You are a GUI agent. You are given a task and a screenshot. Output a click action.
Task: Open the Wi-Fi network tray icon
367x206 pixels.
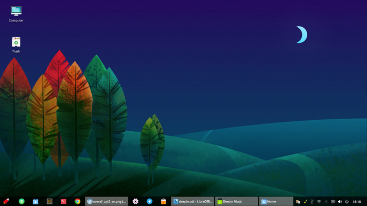319,201
